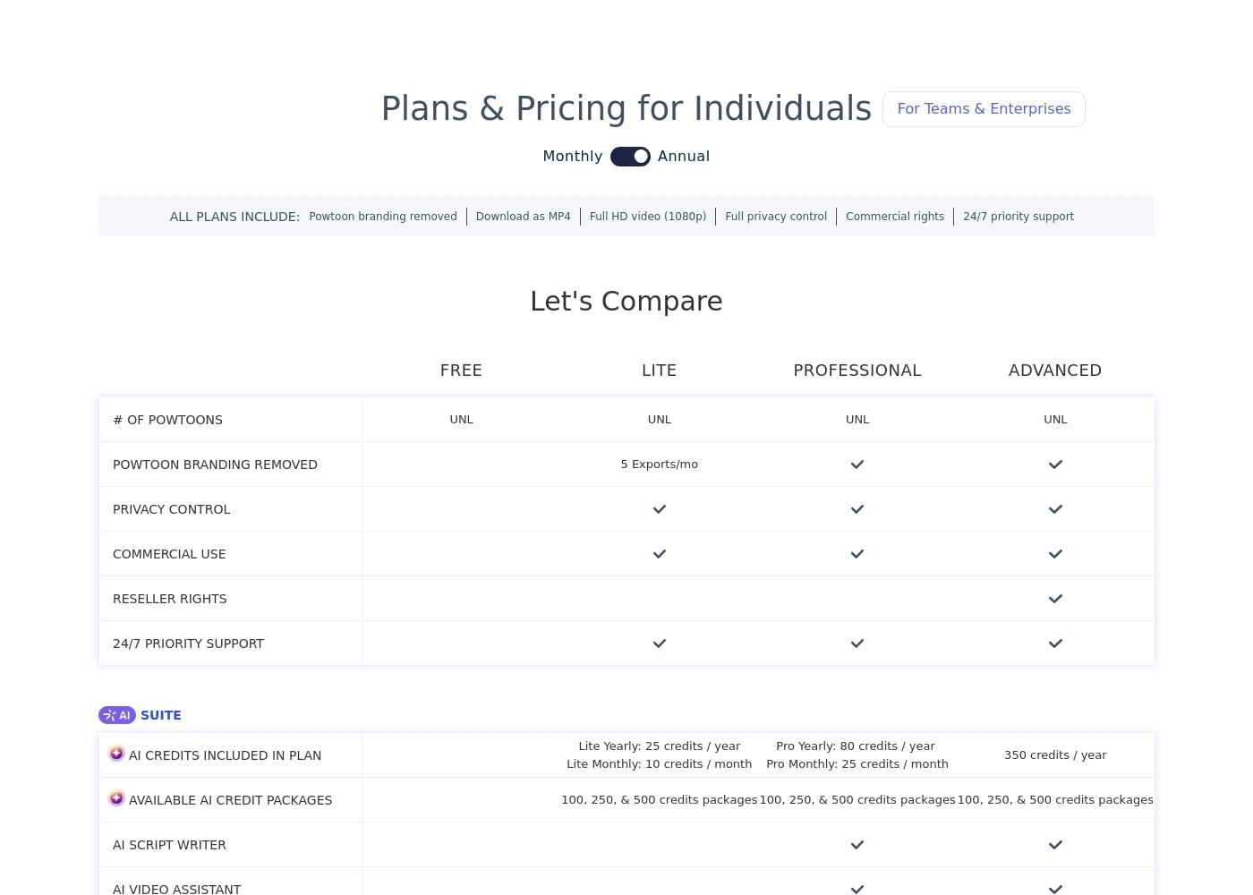Click 'Download as MP4' in included features bar
The height and width of the screenshot is (895, 1253).
pos(523,217)
